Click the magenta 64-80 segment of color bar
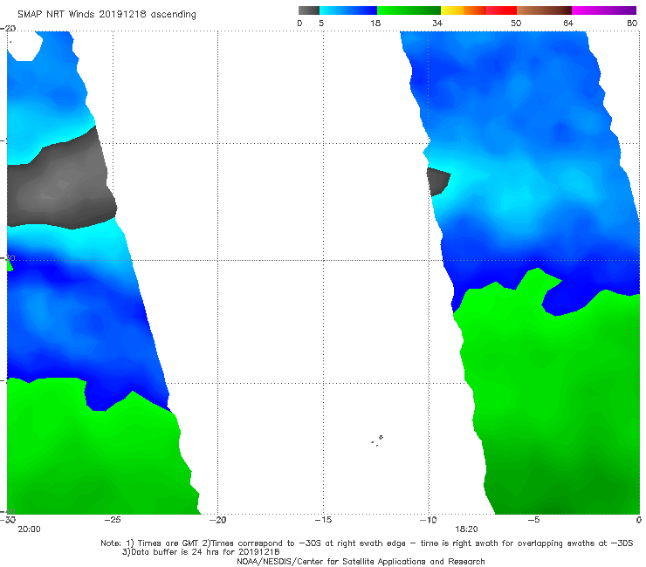Viewport: 646px width, 567px height. click(604, 10)
